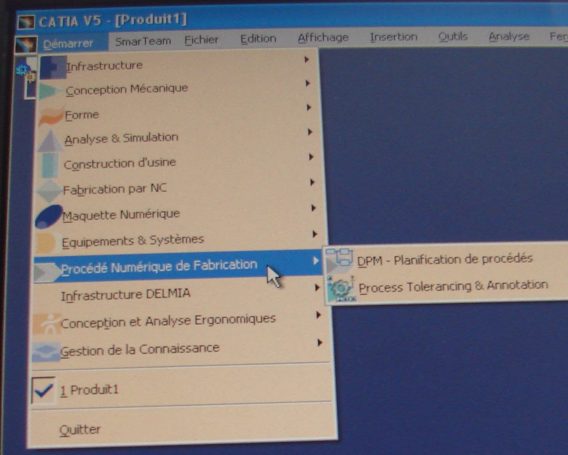The width and height of the screenshot is (568, 455).
Task: Open the SmarTeam menu
Action: pos(143,41)
